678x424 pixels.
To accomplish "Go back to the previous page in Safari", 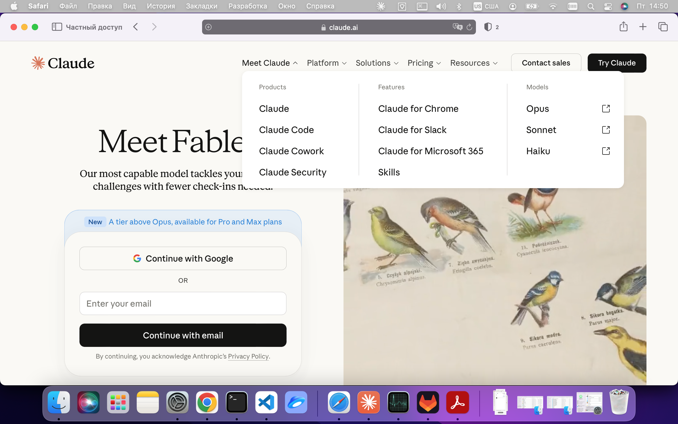I will tap(136, 27).
